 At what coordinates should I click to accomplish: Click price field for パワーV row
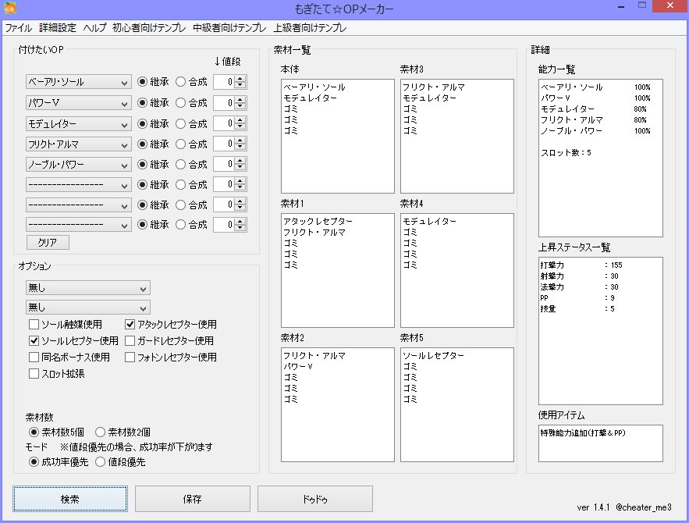(224, 103)
